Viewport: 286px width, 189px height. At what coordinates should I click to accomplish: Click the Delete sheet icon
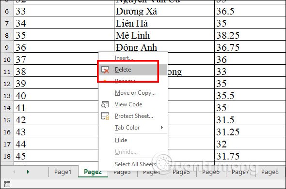tap(105, 70)
